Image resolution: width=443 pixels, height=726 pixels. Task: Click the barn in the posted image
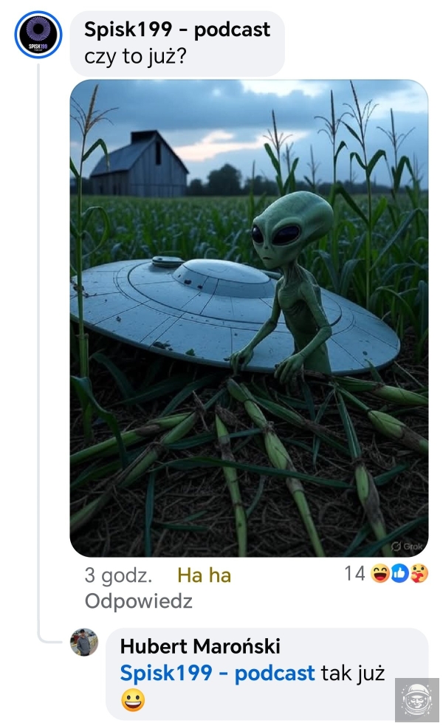(x=139, y=163)
